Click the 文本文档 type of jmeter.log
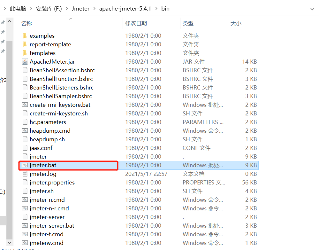The image size is (319, 250). 194,174
